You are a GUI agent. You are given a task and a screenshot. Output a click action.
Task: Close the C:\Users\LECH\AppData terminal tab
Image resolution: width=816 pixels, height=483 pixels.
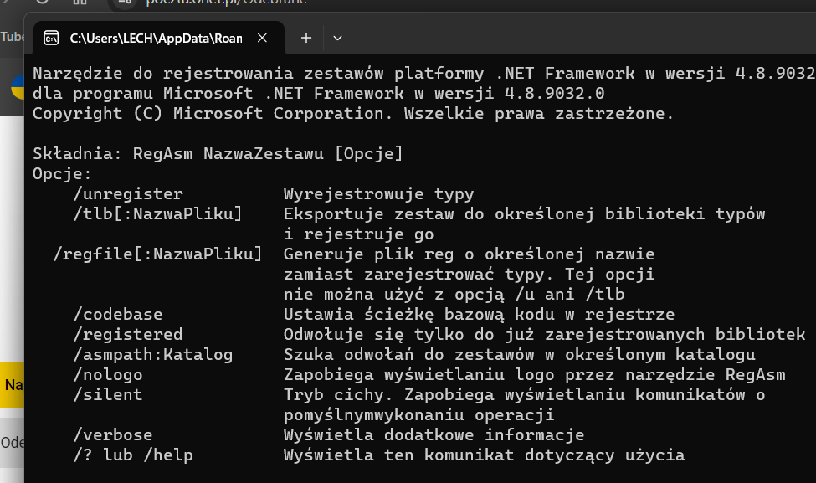(262, 38)
